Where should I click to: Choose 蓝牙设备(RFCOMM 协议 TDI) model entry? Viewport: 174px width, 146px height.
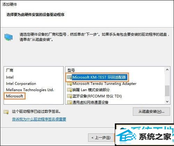tap(97, 96)
